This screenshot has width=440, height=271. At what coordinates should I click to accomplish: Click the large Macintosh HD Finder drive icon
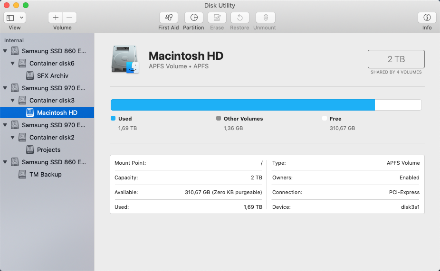coord(125,59)
